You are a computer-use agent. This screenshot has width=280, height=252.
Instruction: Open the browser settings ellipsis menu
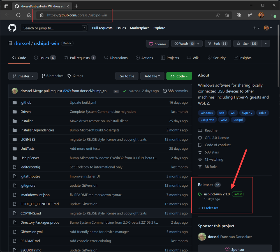click(x=273, y=15)
